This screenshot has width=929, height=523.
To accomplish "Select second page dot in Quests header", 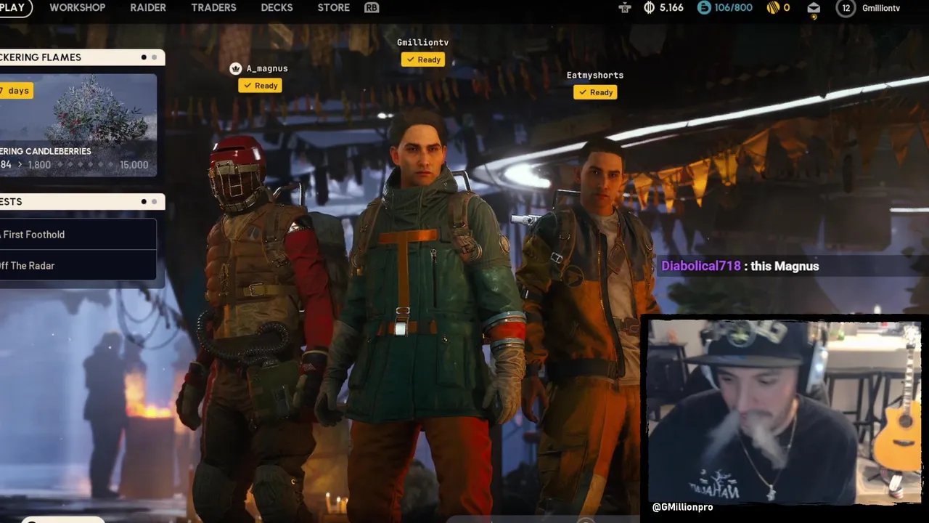I will coord(154,202).
